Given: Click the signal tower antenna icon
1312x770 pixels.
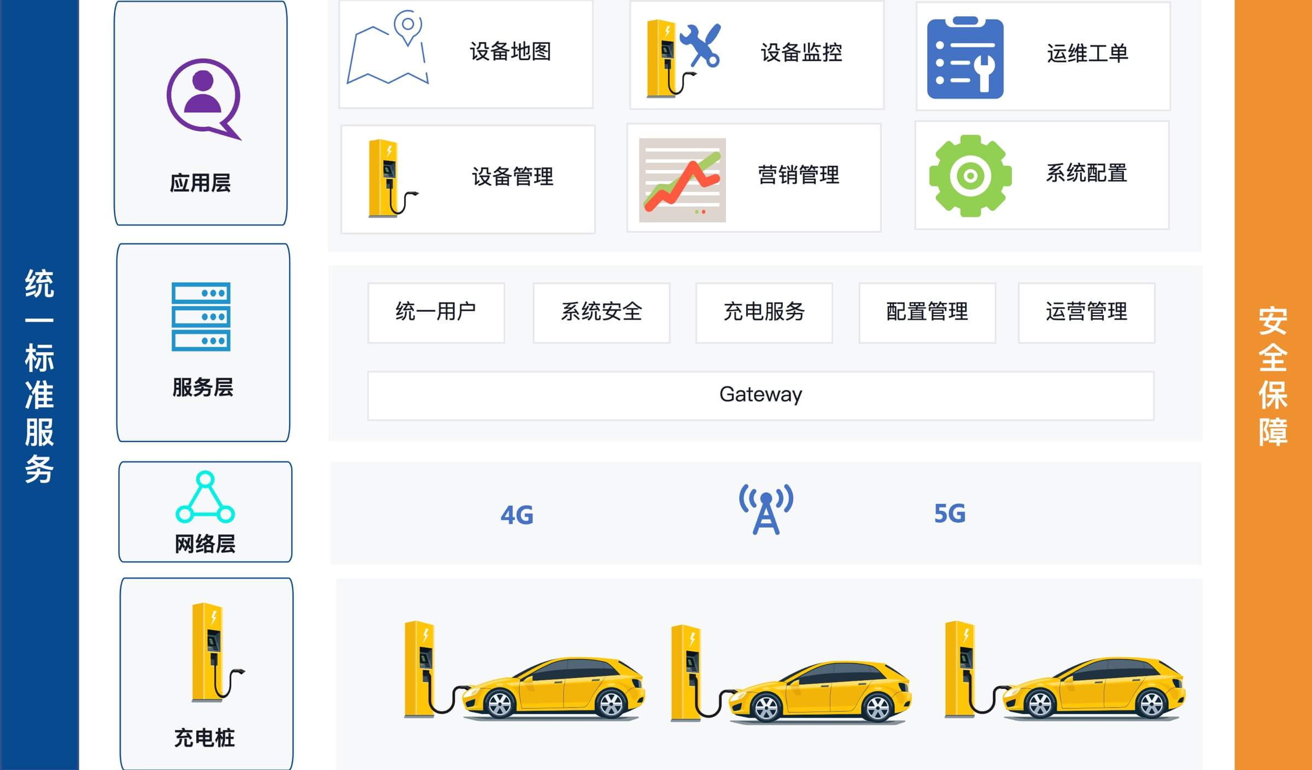Looking at the screenshot, I should (766, 509).
